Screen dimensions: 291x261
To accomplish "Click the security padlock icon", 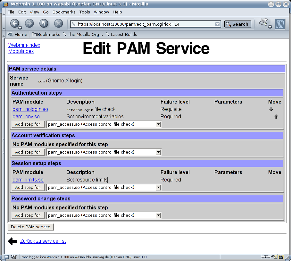I will [x=281, y=257].
